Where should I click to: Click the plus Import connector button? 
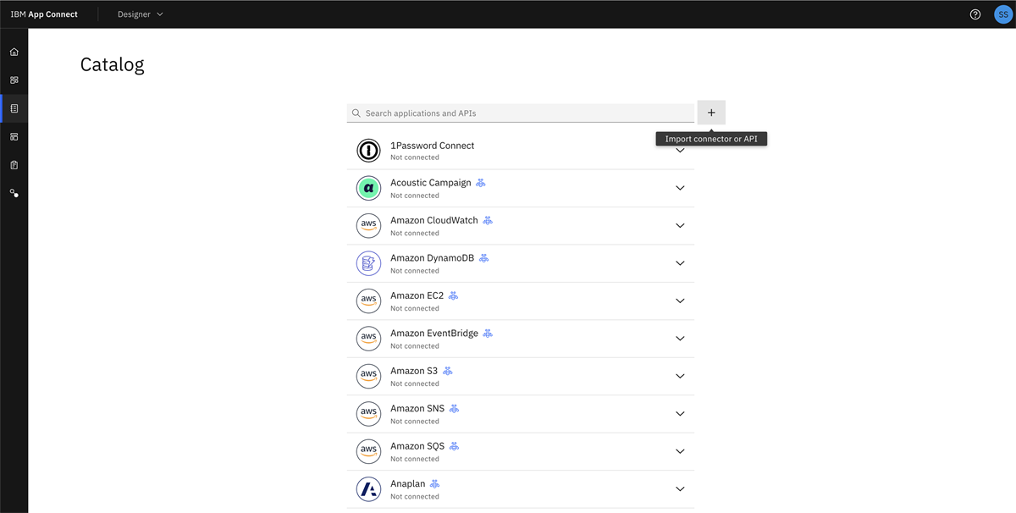[711, 113]
